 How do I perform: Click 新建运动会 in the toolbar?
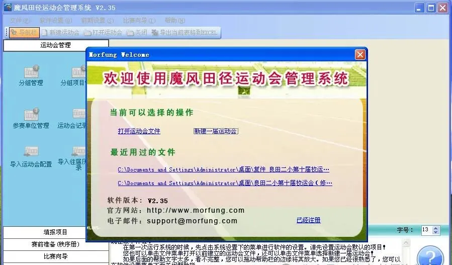(60, 33)
